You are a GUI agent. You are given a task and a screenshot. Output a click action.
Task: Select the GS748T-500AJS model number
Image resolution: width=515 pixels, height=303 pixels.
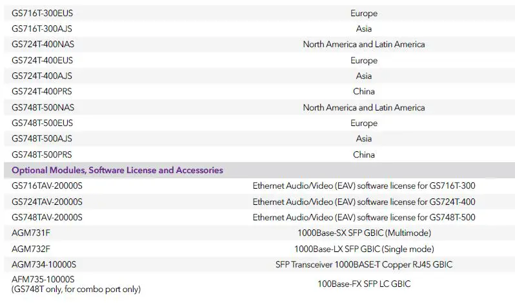click(42, 138)
